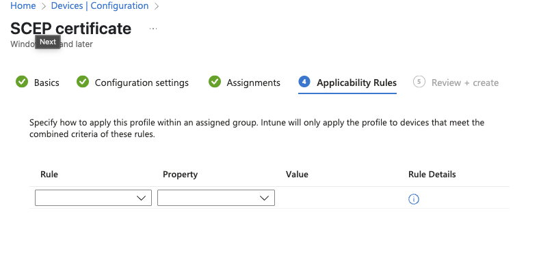Navigate to the Home breadcrumb link

coord(23,6)
